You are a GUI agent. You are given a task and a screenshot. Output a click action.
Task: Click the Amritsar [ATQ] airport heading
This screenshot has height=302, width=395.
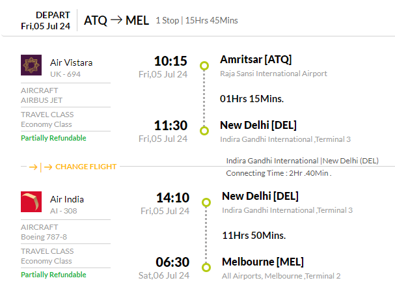(256, 60)
